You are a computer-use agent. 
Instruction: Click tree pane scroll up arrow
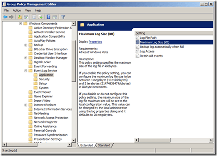74,23
